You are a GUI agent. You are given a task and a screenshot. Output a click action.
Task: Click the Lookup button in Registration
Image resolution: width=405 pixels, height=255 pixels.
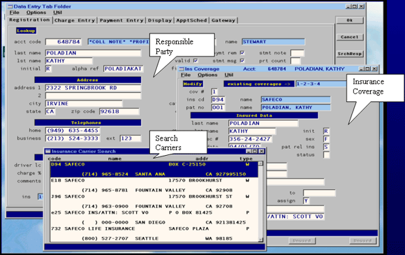(x=26, y=31)
